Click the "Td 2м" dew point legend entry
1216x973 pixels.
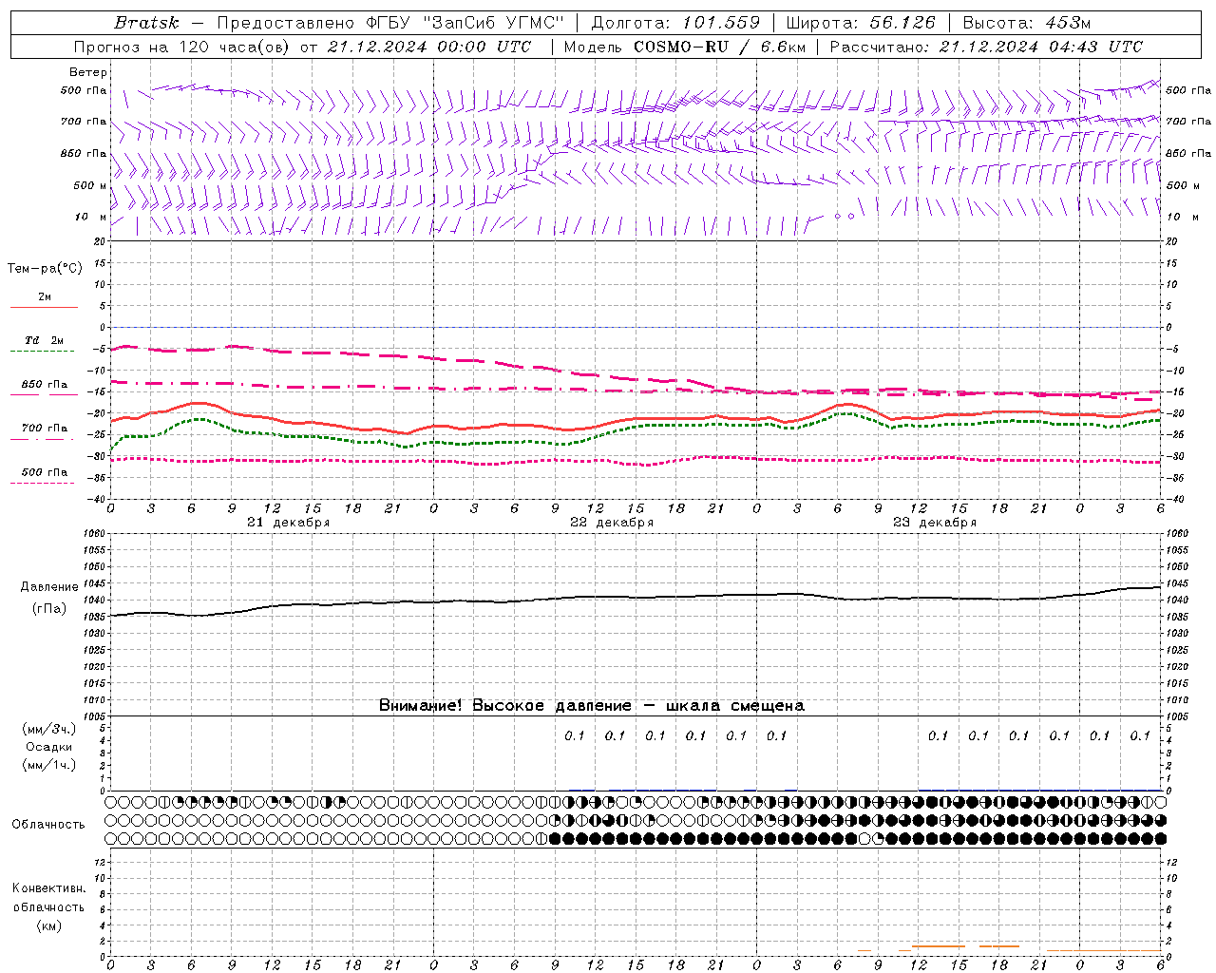click(44, 340)
